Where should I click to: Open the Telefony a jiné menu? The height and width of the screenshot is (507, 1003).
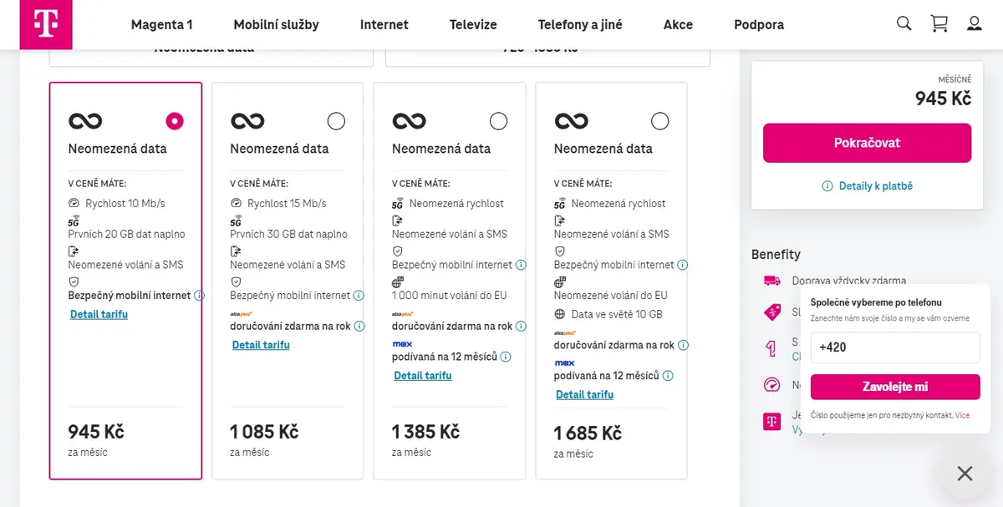click(x=580, y=24)
